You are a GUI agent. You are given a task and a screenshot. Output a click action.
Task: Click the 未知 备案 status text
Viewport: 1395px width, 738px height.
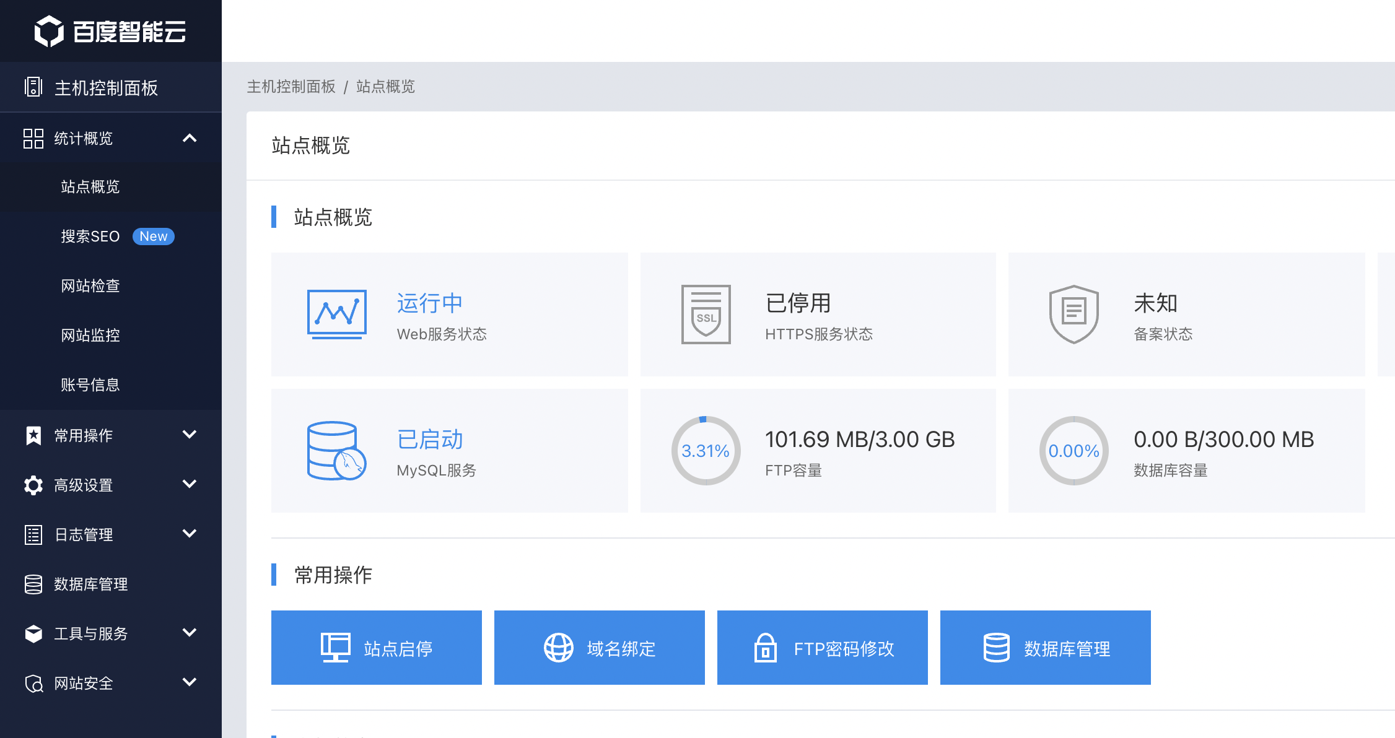point(1156,303)
